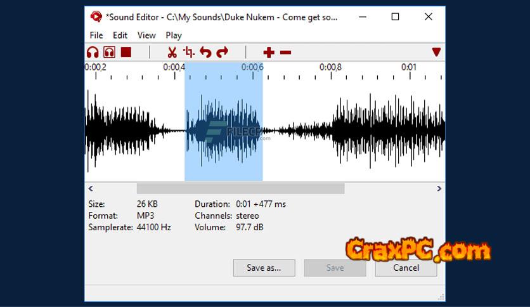Click the '97.7 dB' volume value
Image resolution: width=530 pixels, height=307 pixels.
click(249, 227)
